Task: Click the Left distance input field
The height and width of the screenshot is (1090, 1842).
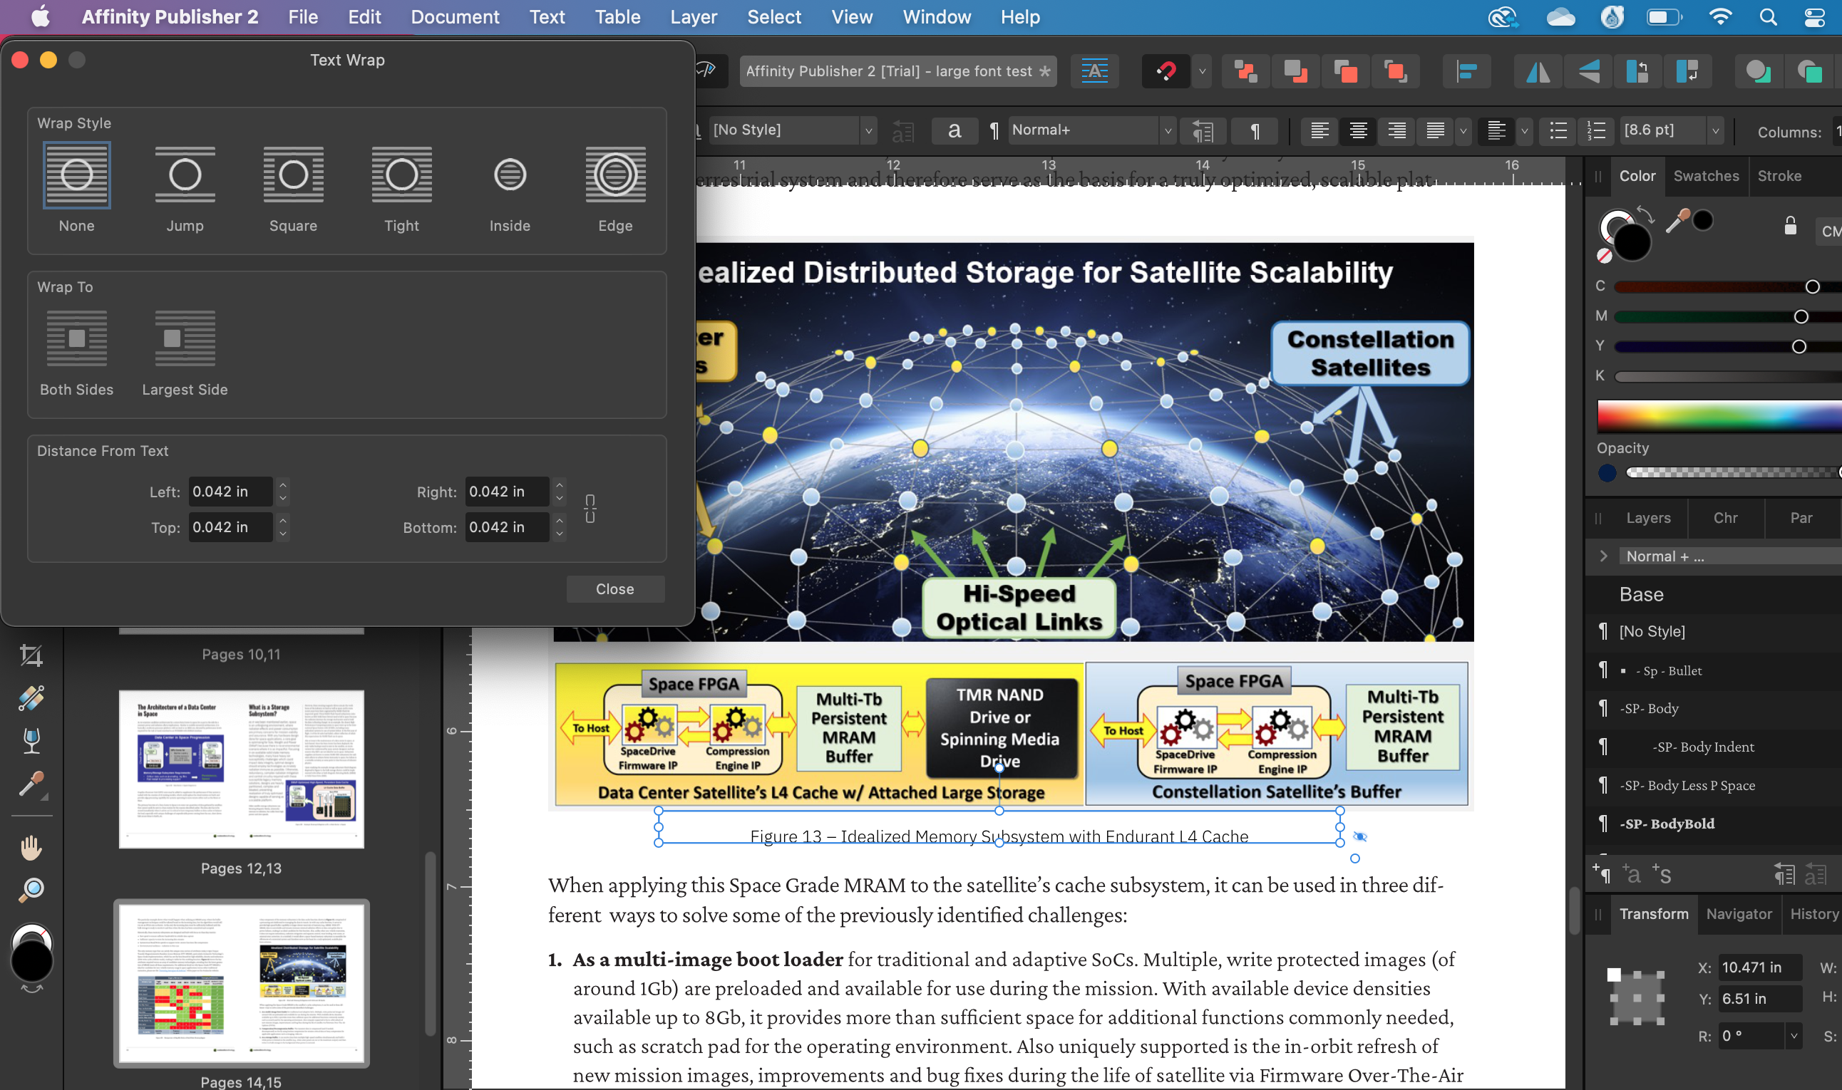Action: click(230, 492)
